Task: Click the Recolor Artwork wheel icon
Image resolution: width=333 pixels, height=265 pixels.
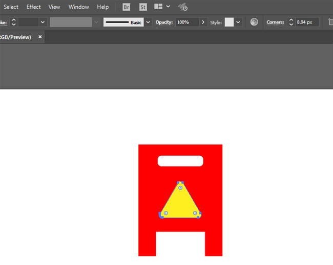Action: [x=254, y=22]
